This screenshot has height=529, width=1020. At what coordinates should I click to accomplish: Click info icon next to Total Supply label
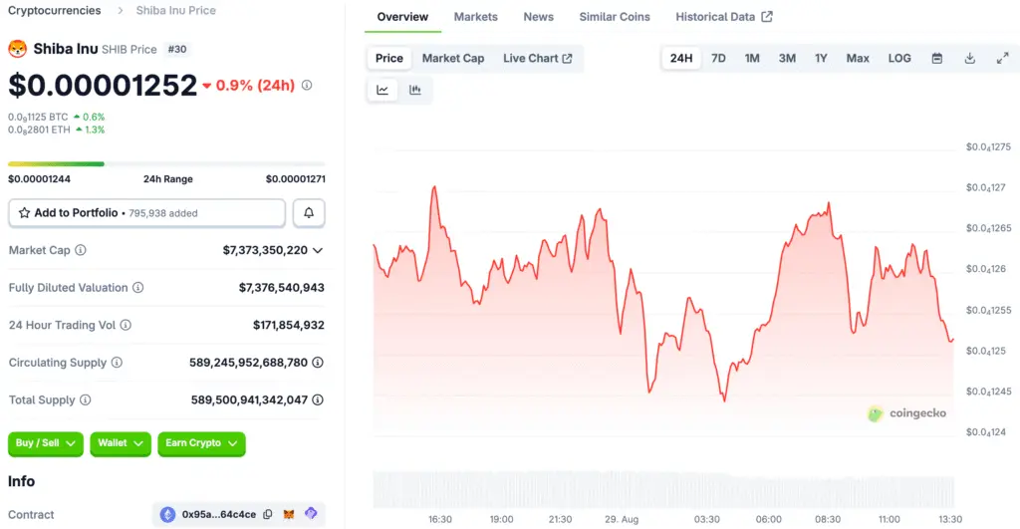[86, 399]
